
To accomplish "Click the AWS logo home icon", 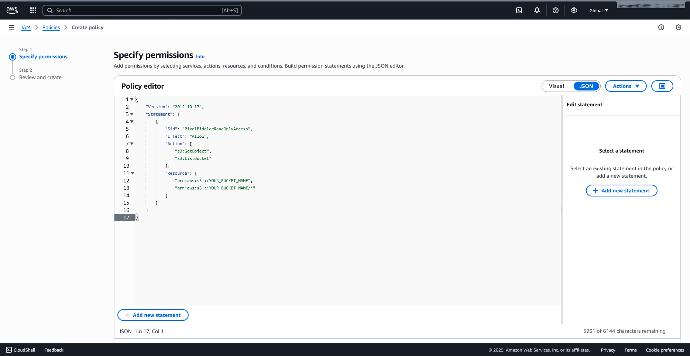I will point(12,10).
